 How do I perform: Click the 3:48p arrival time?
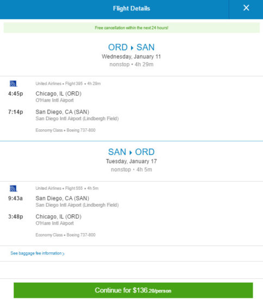click(x=15, y=216)
